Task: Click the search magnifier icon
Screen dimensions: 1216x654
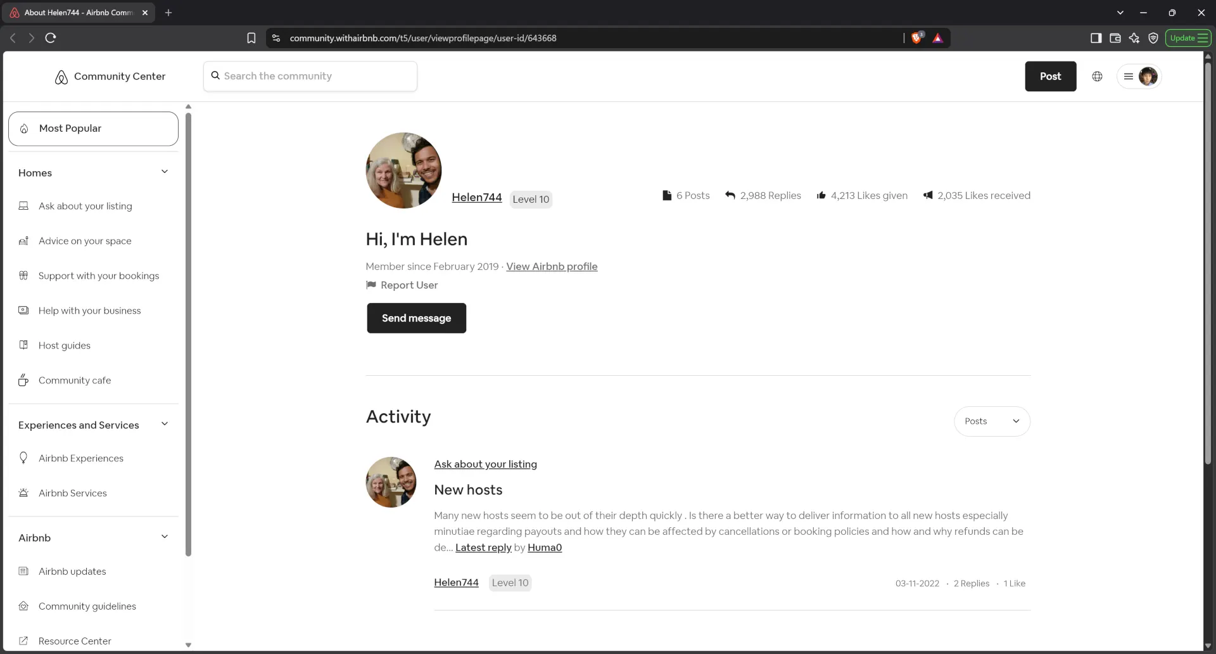Action: [215, 75]
